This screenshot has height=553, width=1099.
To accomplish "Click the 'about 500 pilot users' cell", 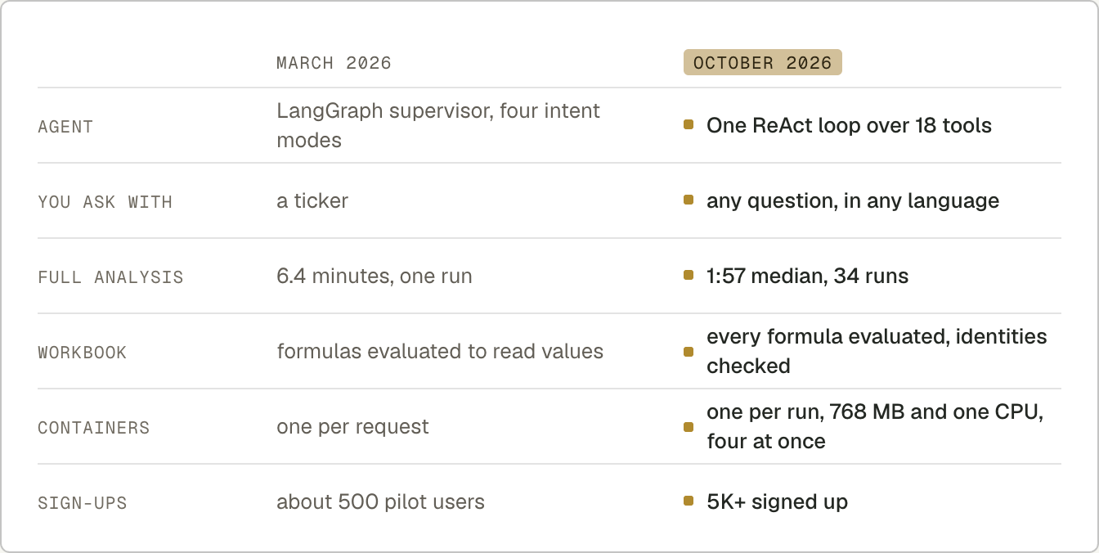I will point(380,501).
